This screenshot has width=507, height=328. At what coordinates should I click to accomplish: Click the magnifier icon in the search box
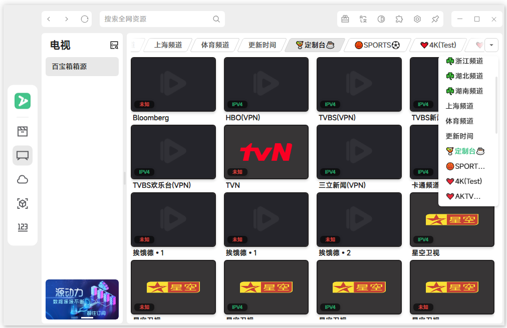216,19
